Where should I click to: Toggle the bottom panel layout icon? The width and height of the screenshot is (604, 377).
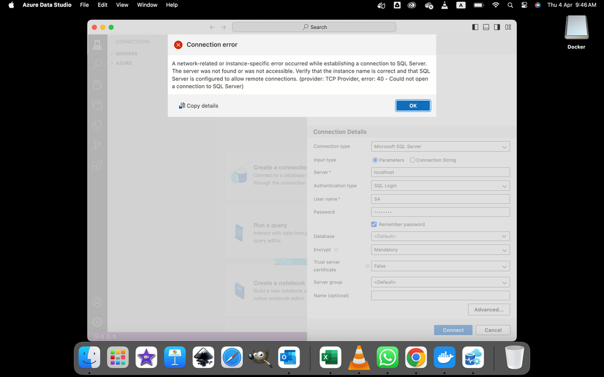pyautogui.click(x=486, y=27)
